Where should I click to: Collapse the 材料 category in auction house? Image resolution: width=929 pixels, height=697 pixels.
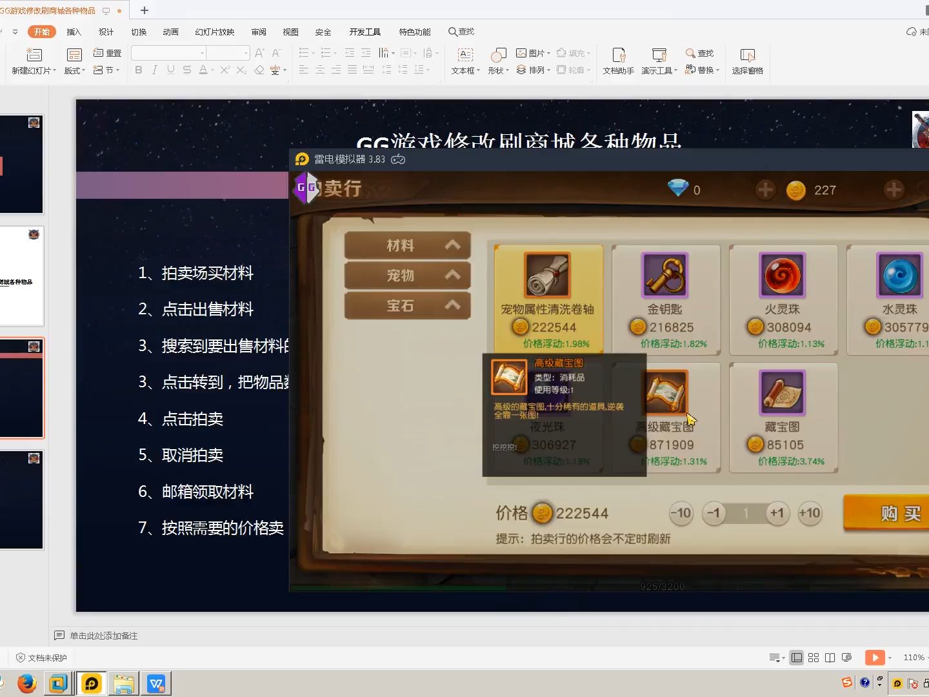coord(407,245)
